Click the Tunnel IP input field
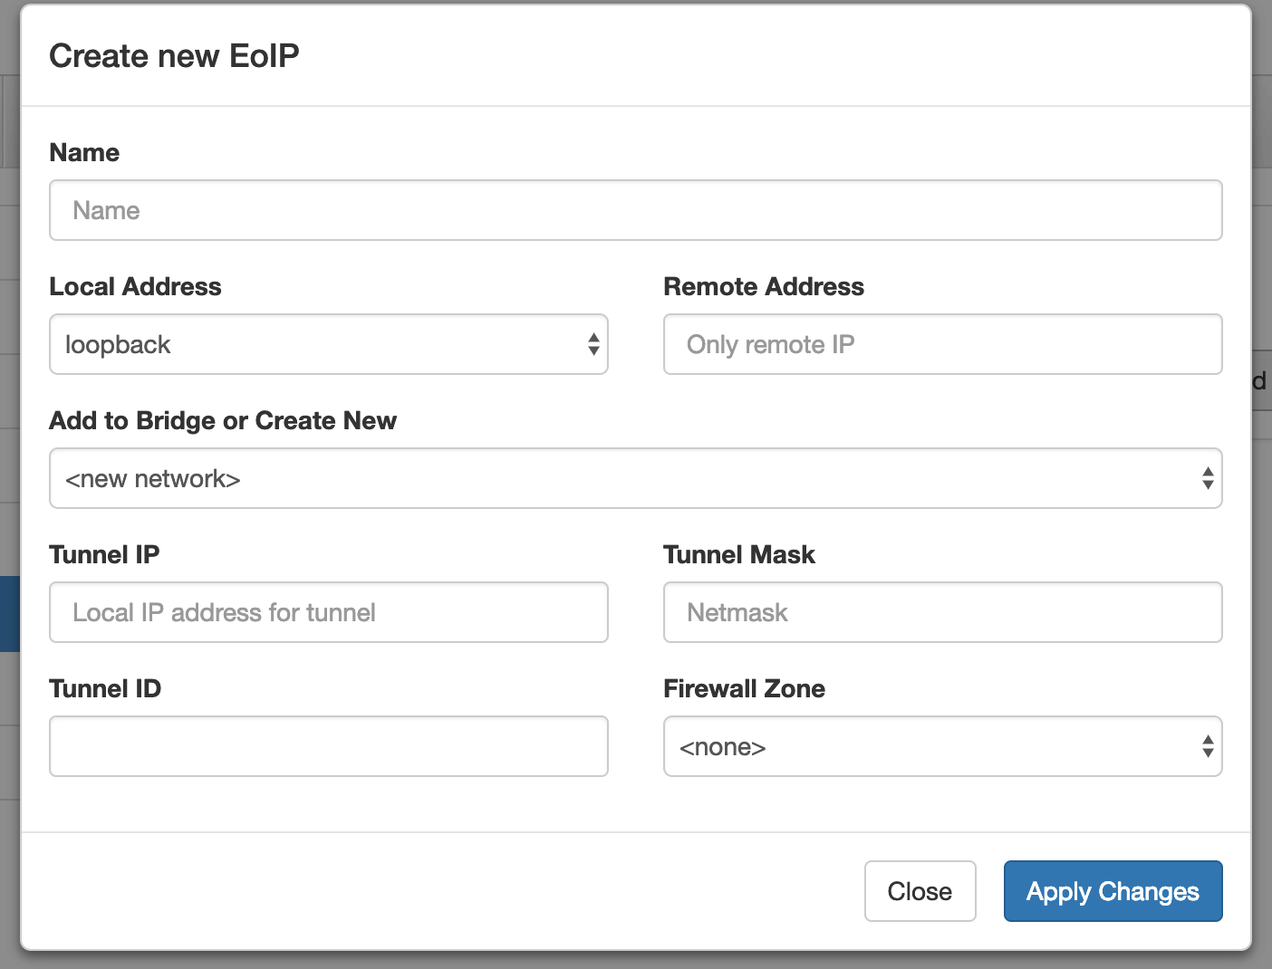 [x=328, y=612]
